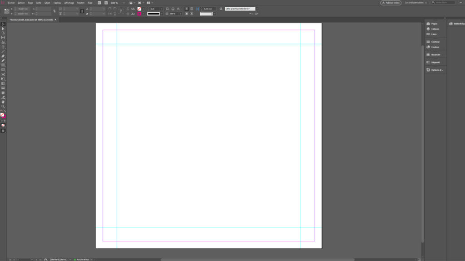Select the Pencil tool
The width and height of the screenshot is (465, 261).
coord(3,60)
